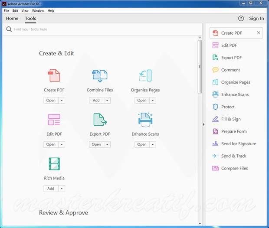The height and width of the screenshot is (228, 269).
Task: Select Export PDF icon in right sidebar
Action: pyautogui.click(x=215, y=58)
